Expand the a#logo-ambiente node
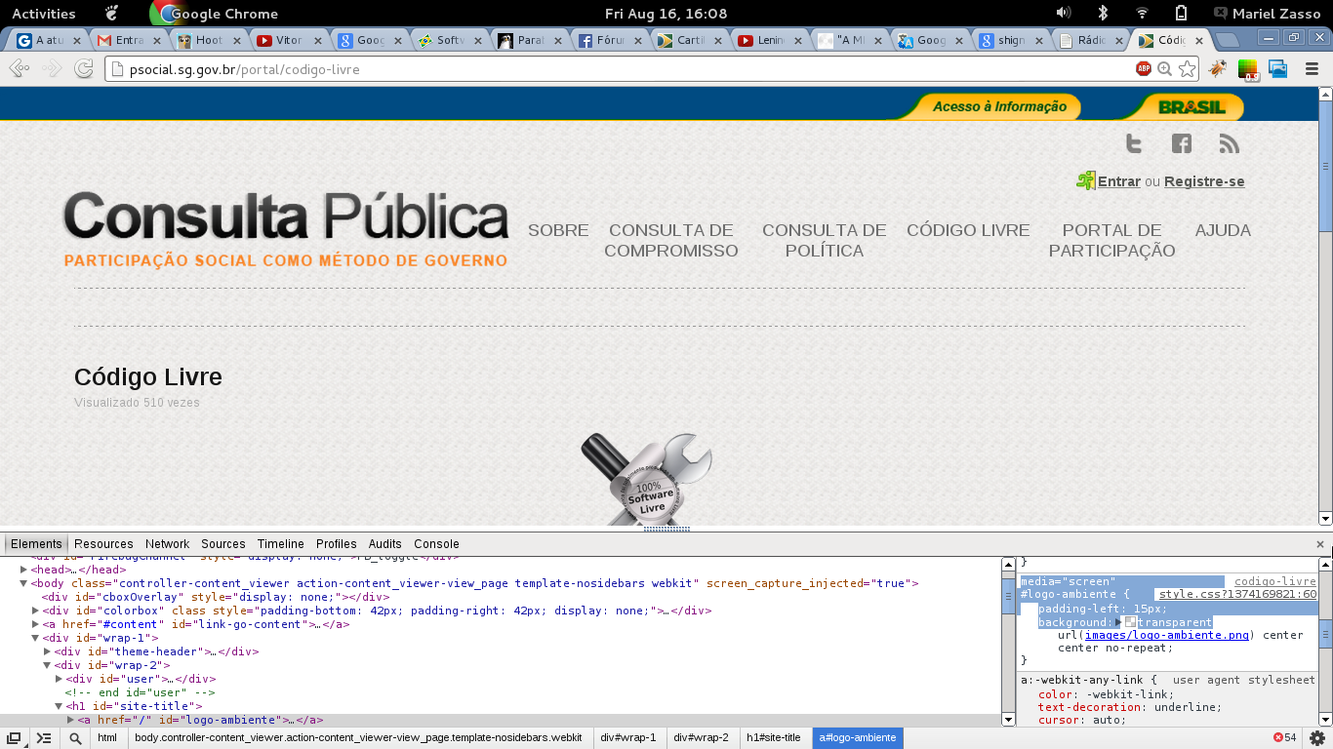This screenshot has width=1333, height=749. (x=71, y=720)
